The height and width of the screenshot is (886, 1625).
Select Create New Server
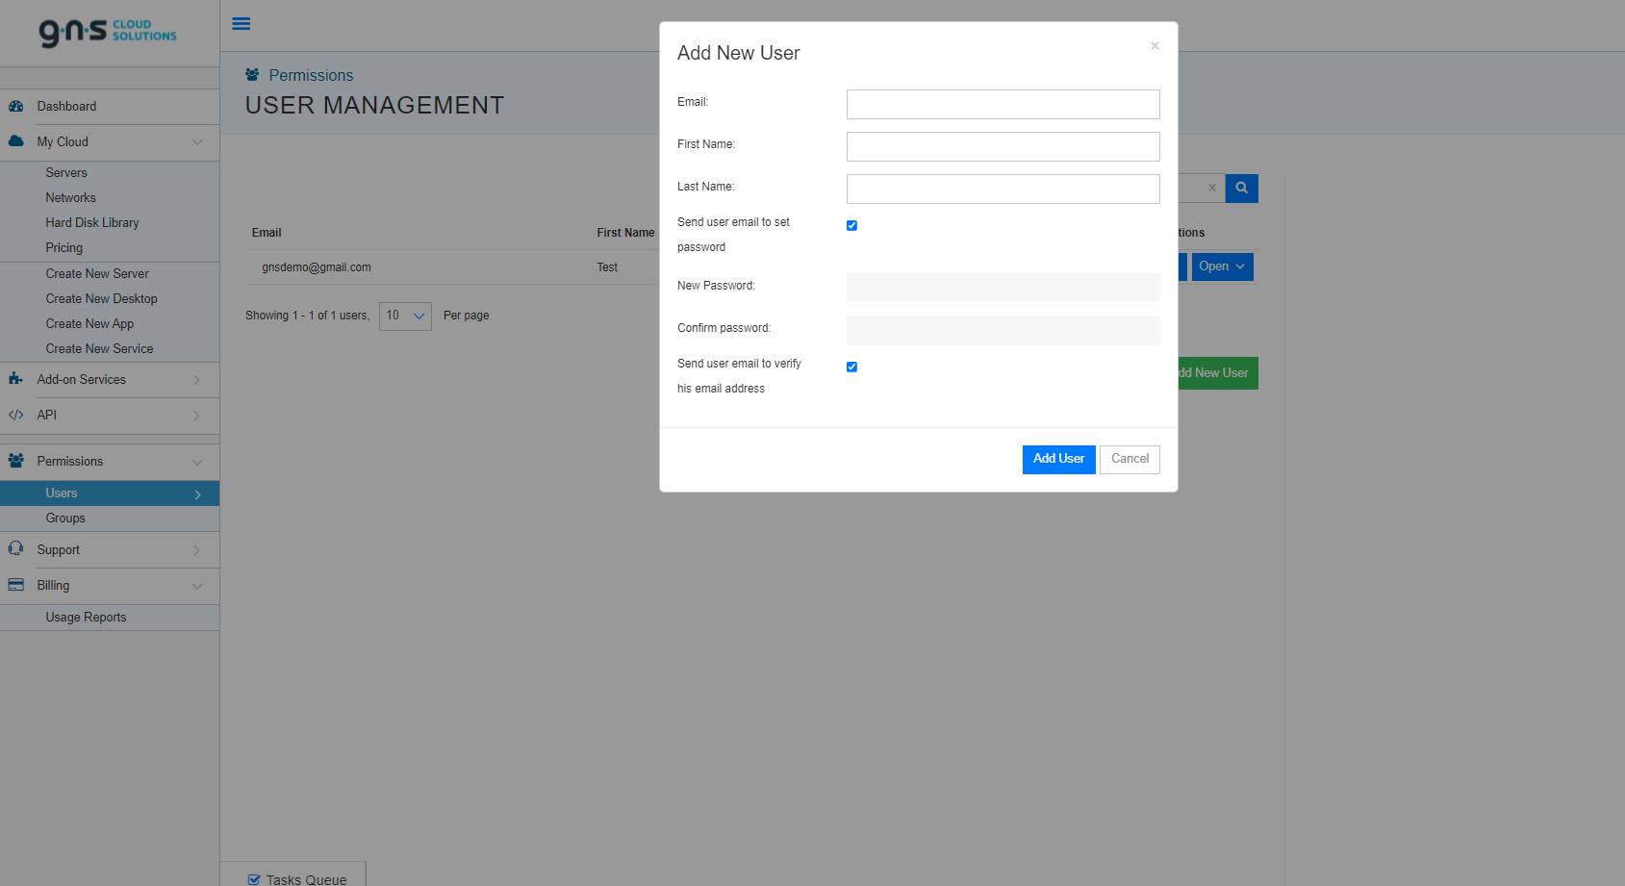coord(97,274)
